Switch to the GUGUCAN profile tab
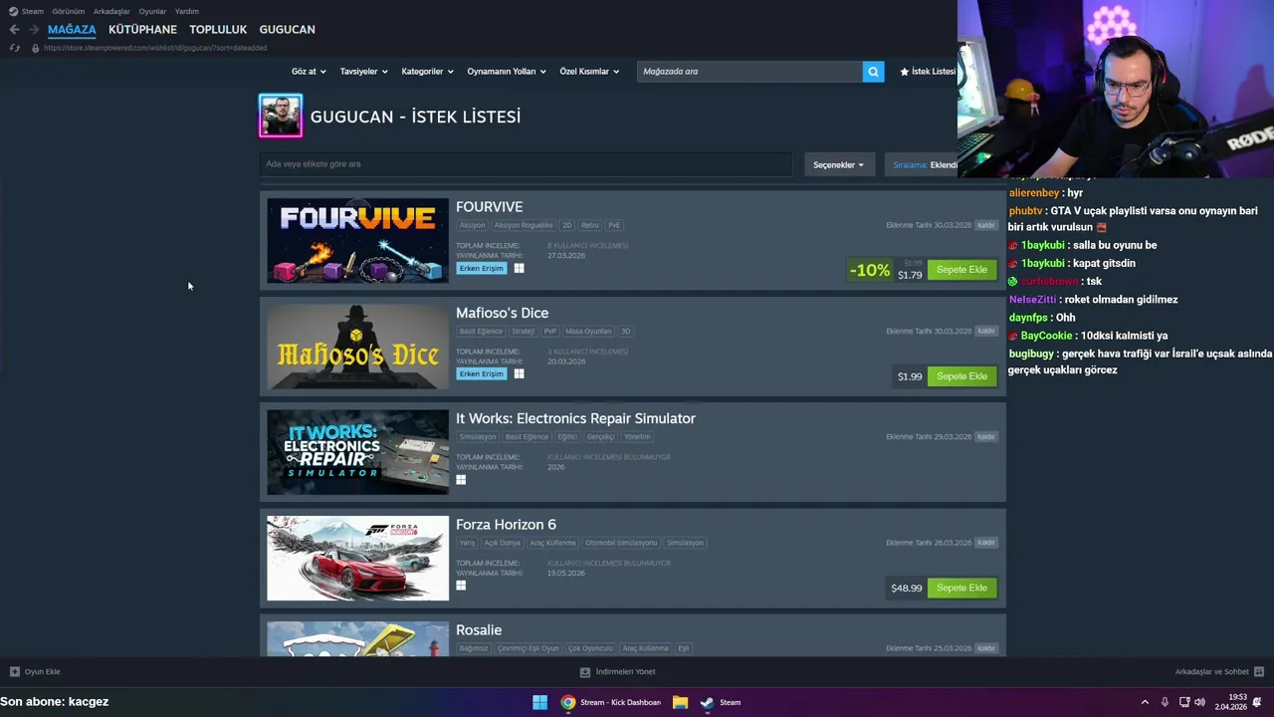Viewport: 1274px width, 717px height. [287, 30]
